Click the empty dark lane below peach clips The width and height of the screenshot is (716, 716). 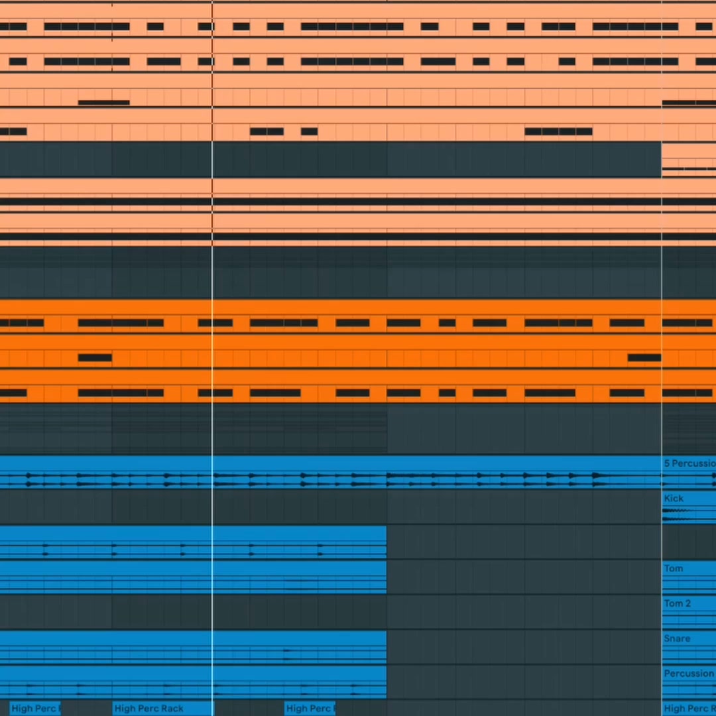point(358,272)
